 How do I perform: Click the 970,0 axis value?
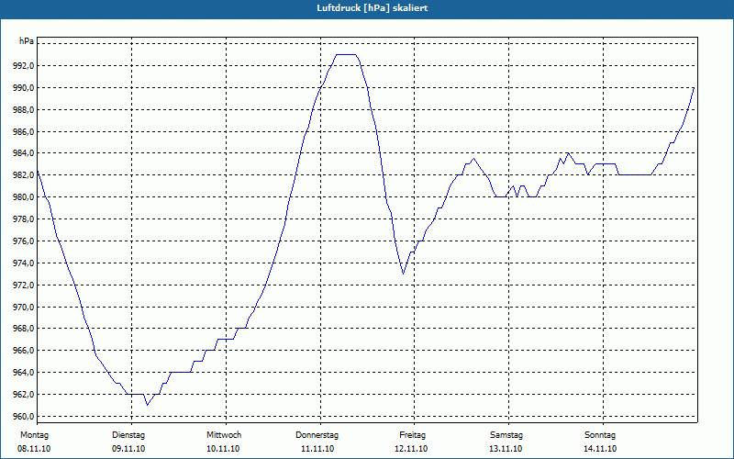23,308
